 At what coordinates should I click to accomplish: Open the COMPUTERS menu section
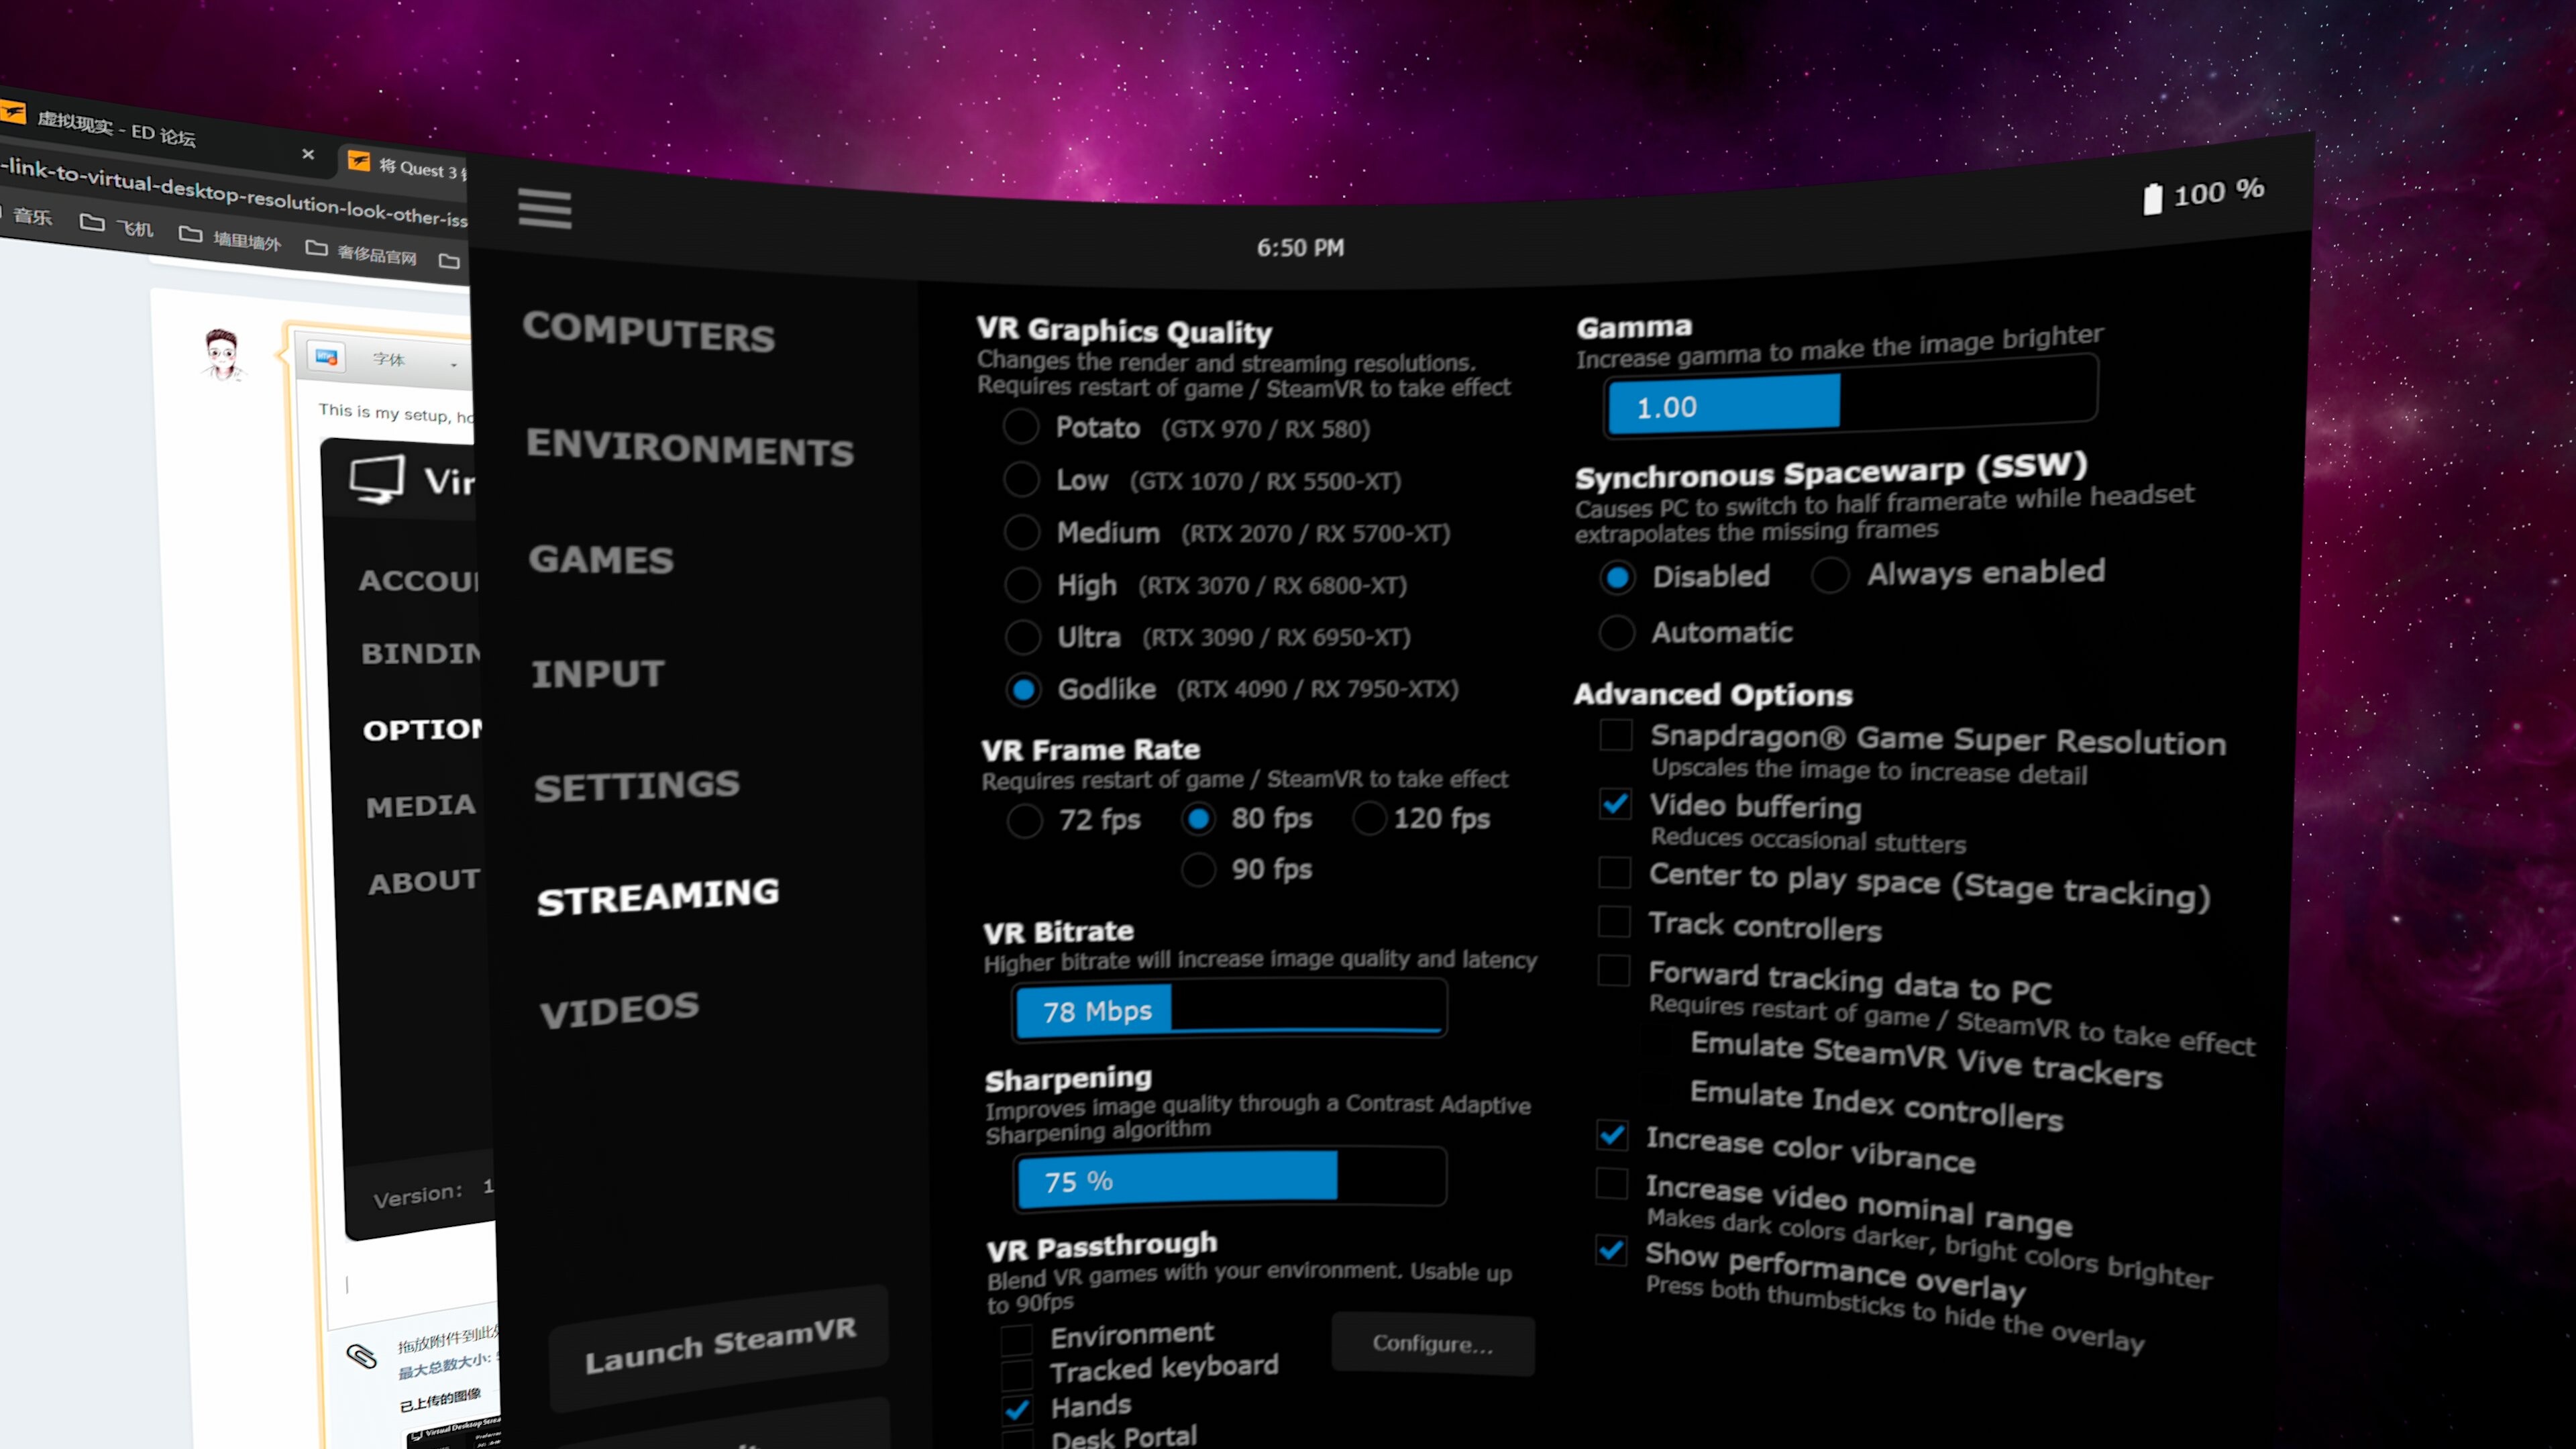point(648,331)
